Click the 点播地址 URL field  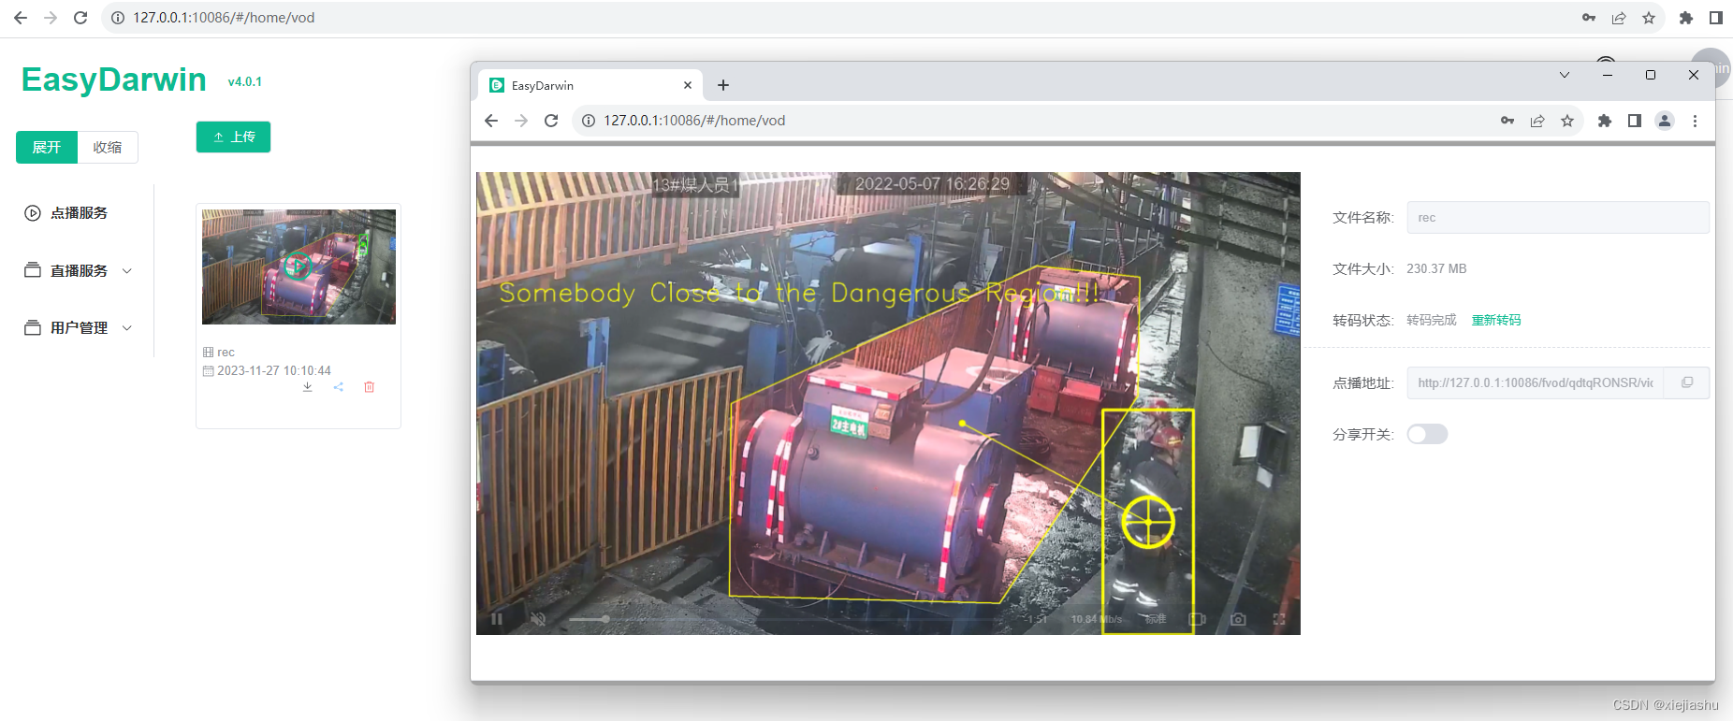pos(1535,382)
